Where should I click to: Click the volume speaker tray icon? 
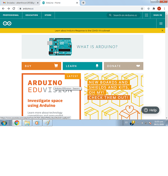click(x=142, y=123)
